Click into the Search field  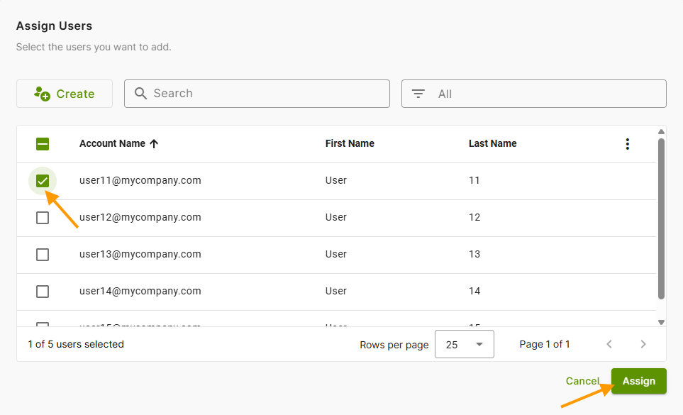(257, 94)
